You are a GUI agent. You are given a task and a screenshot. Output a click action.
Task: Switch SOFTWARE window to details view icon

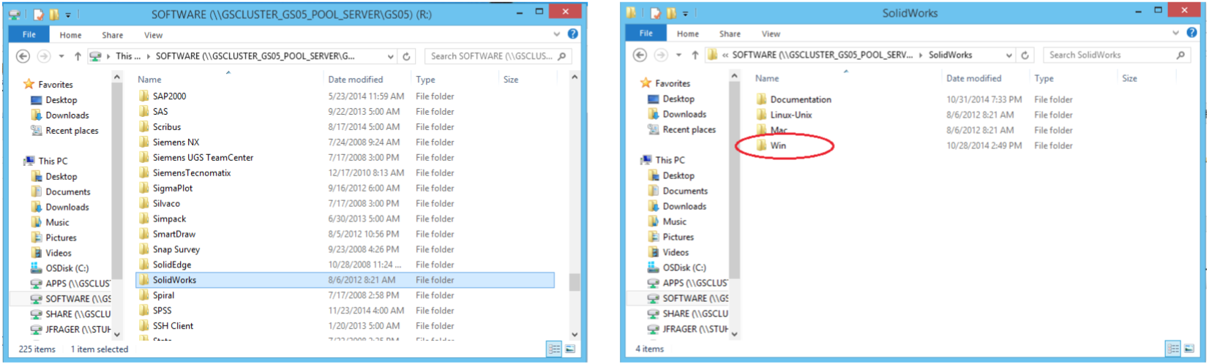tap(554, 349)
